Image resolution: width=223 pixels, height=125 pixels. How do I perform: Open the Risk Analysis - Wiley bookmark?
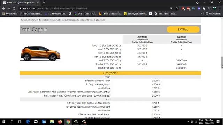[166, 14]
